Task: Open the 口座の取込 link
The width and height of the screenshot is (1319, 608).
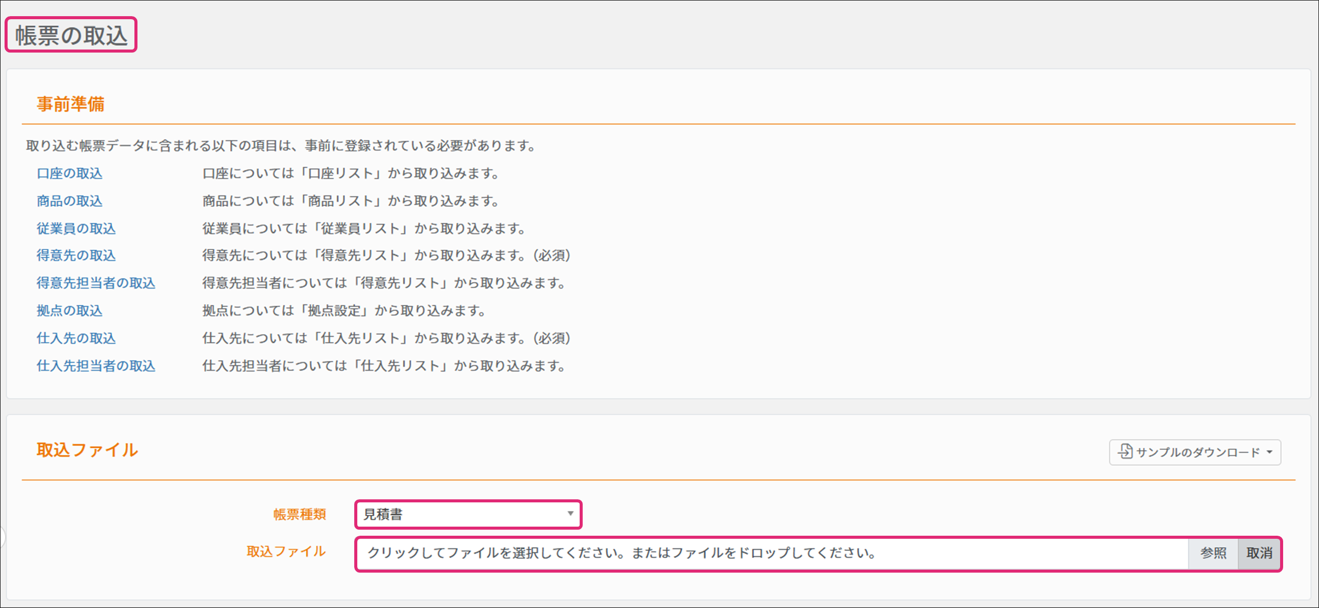Action: (70, 174)
